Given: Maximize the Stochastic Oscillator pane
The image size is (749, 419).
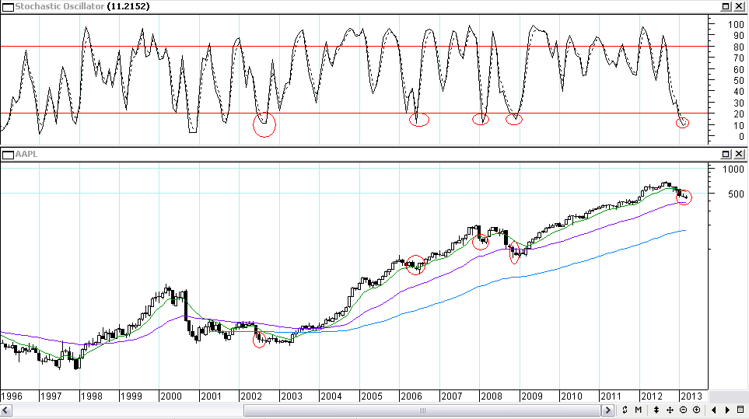Looking at the screenshot, I should click(726, 6).
